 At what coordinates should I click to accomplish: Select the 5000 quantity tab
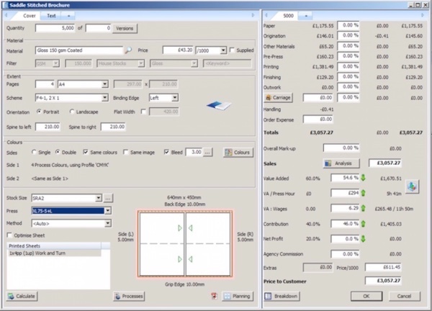point(288,14)
